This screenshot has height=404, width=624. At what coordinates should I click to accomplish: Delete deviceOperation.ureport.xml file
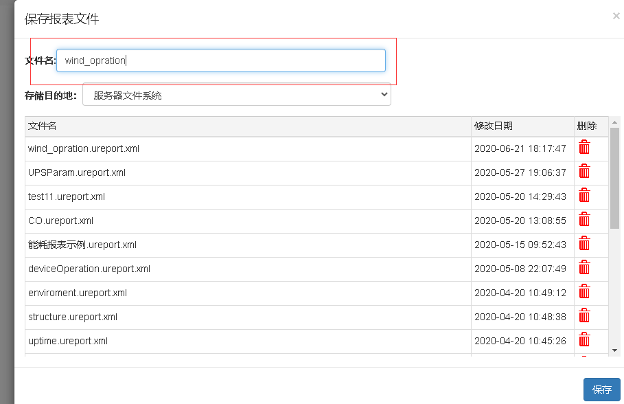(x=583, y=267)
